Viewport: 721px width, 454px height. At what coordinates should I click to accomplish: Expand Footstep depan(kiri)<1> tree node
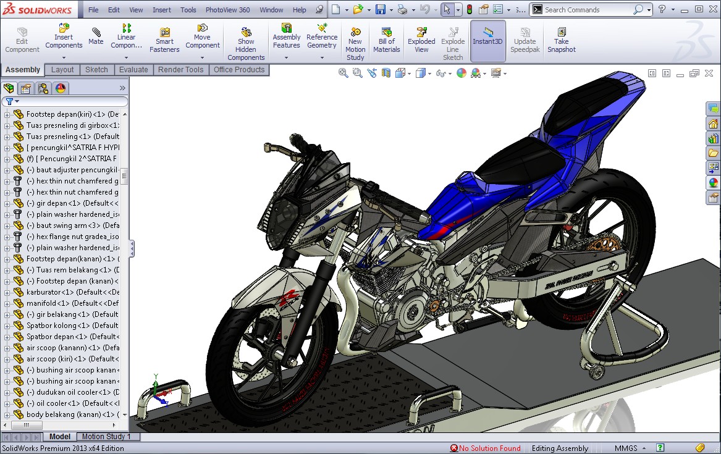pyautogui.click(x=6, y=114)
